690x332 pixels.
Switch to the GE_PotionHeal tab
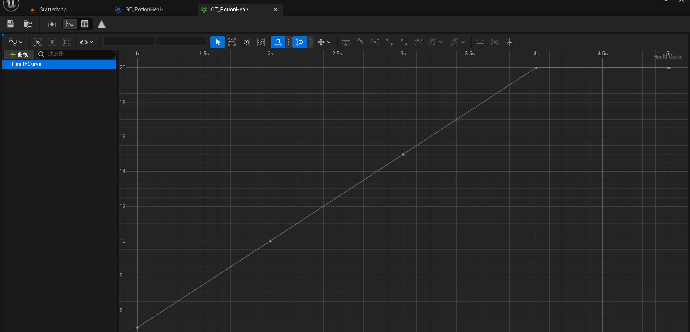pos(140,9)
